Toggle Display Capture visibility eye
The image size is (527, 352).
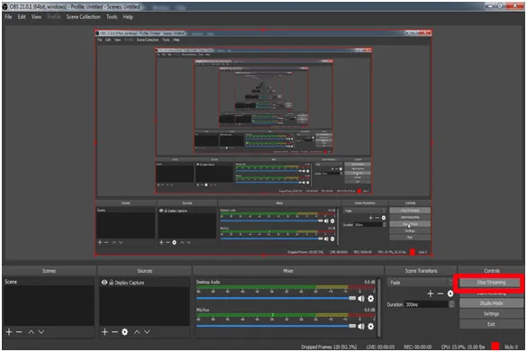pos(104,282)
